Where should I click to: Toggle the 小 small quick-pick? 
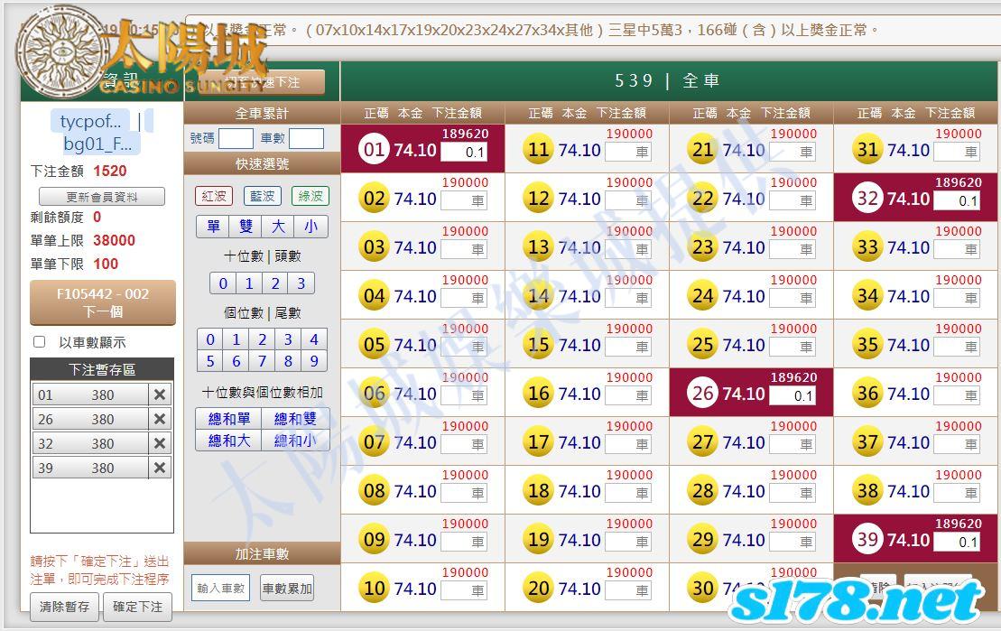coord(310,226)
